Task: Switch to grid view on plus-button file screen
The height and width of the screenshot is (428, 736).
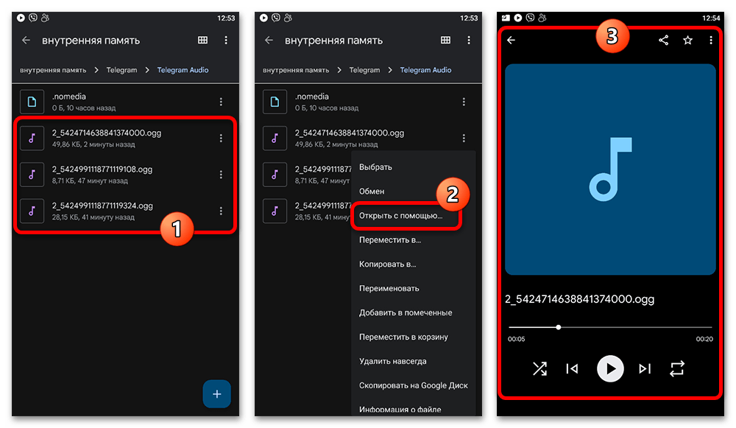Action: (x=203, y=41)
